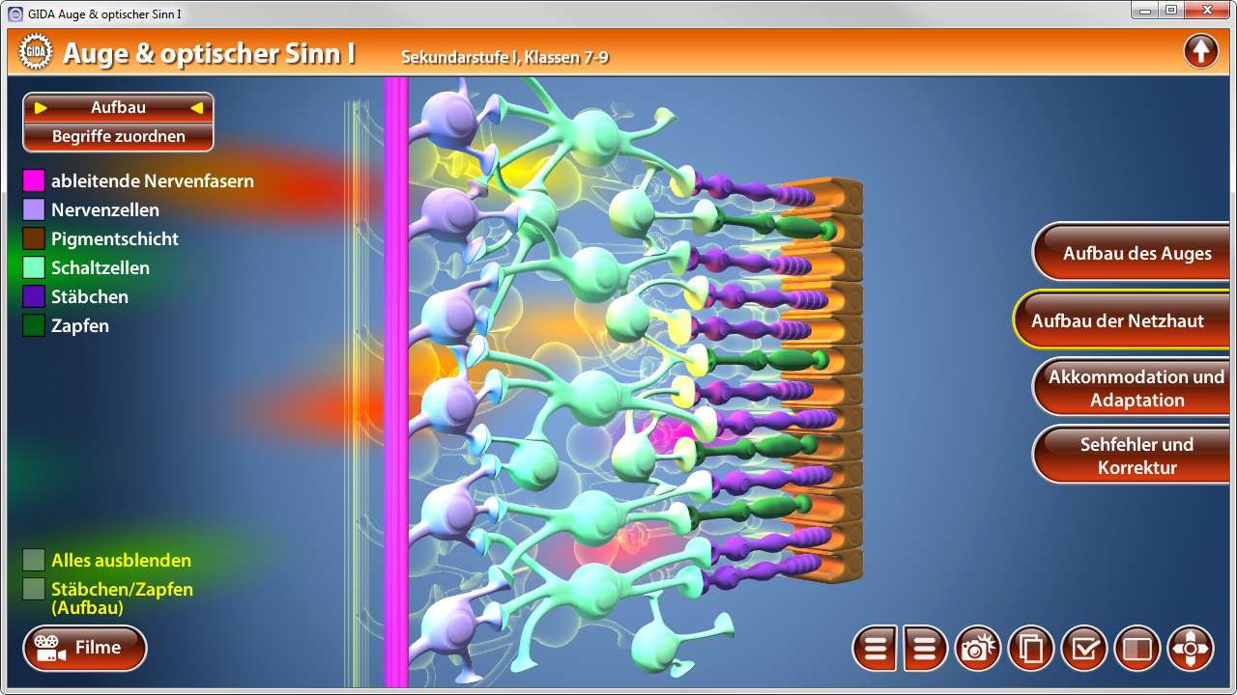Click the up arrow icon in header
The height and width of the screenshot is (695, 1237).
1200,51
